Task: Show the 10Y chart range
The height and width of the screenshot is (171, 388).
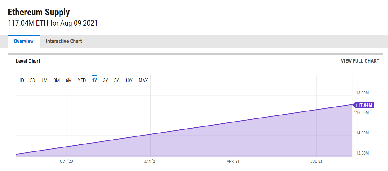Action: pos(129,81)
